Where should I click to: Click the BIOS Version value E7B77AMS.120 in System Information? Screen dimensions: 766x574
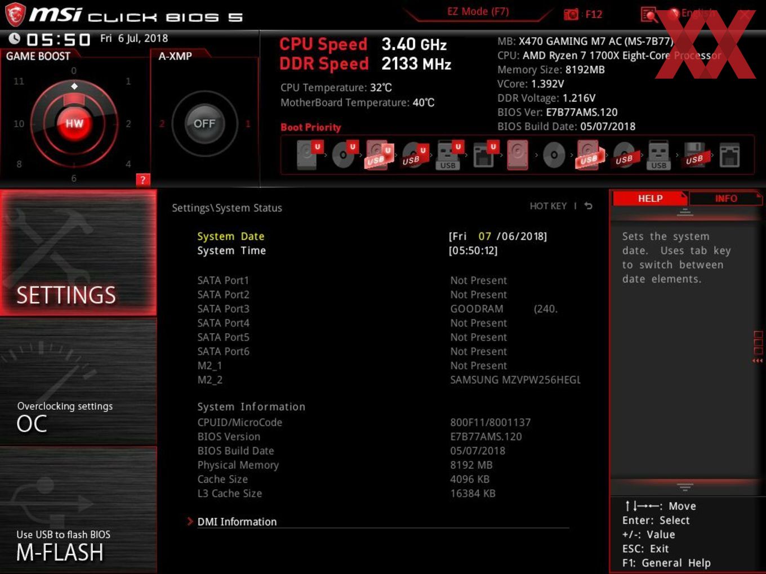(486, 436)
